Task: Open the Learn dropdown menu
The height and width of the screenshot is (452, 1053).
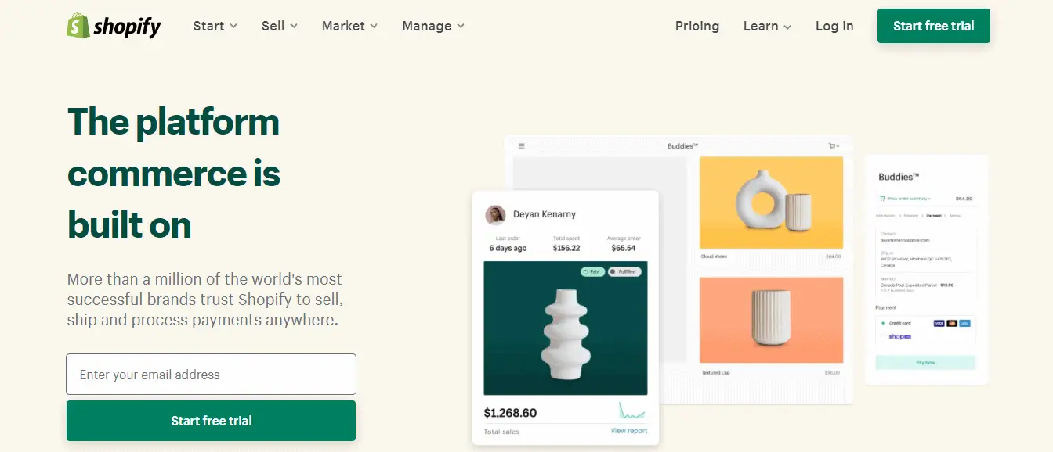Action: (767, 26)
